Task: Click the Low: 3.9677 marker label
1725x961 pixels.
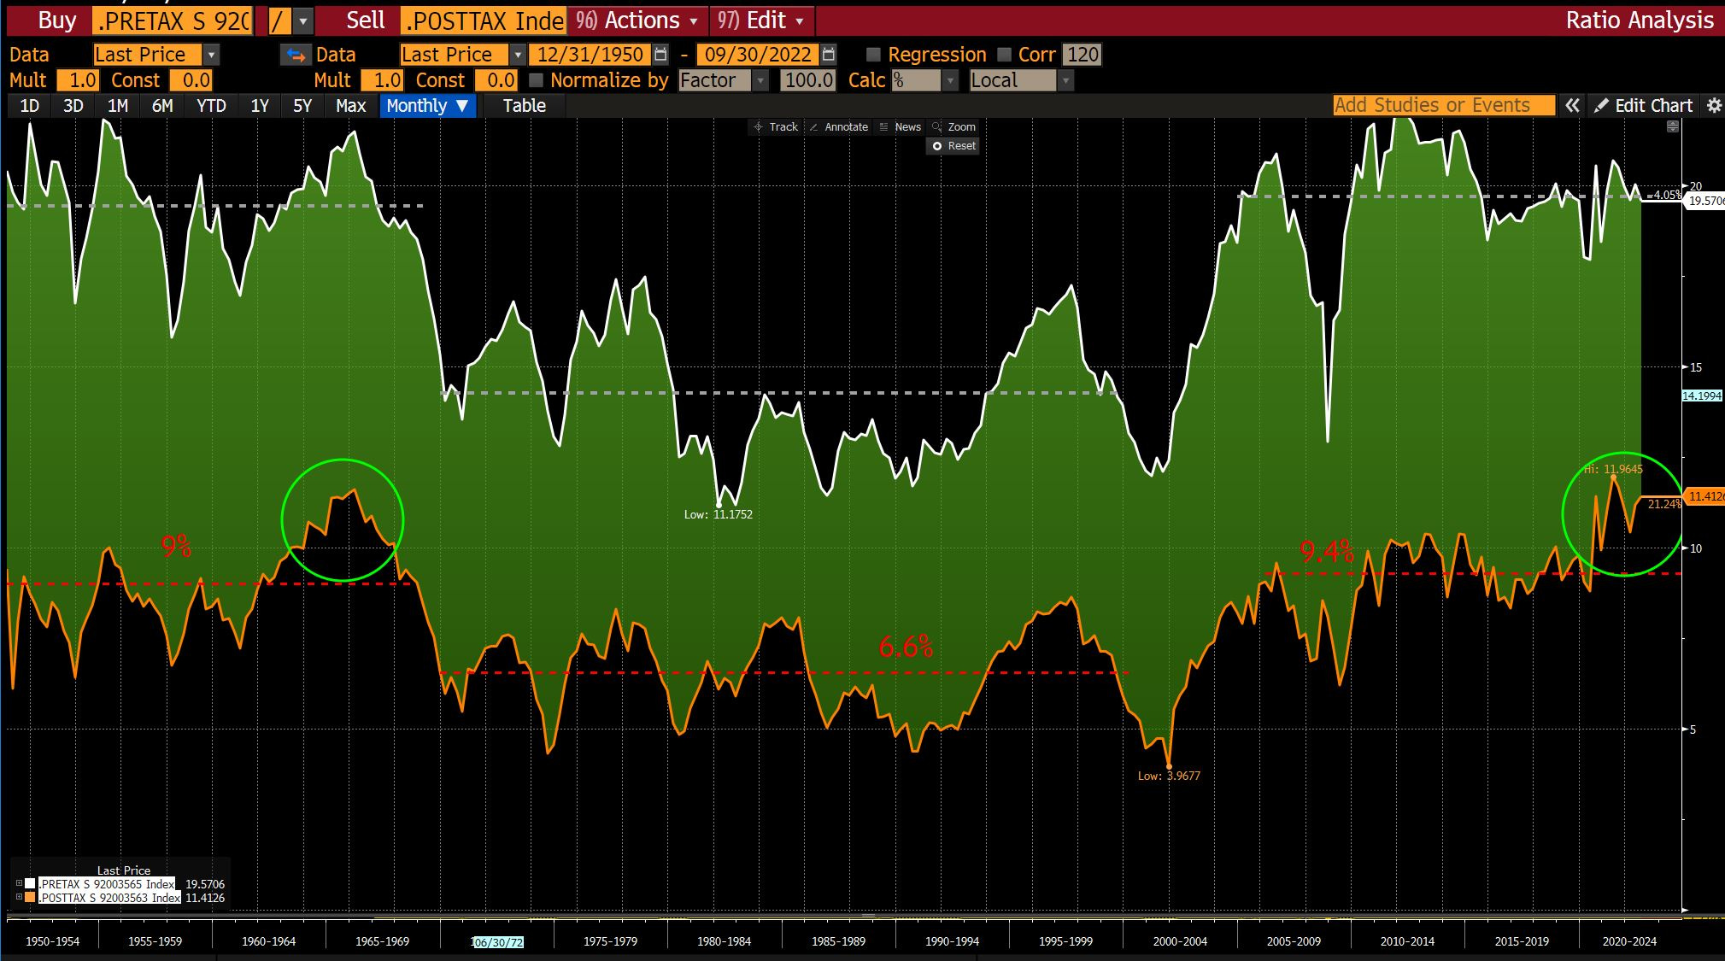Action: pos(1169,776)
